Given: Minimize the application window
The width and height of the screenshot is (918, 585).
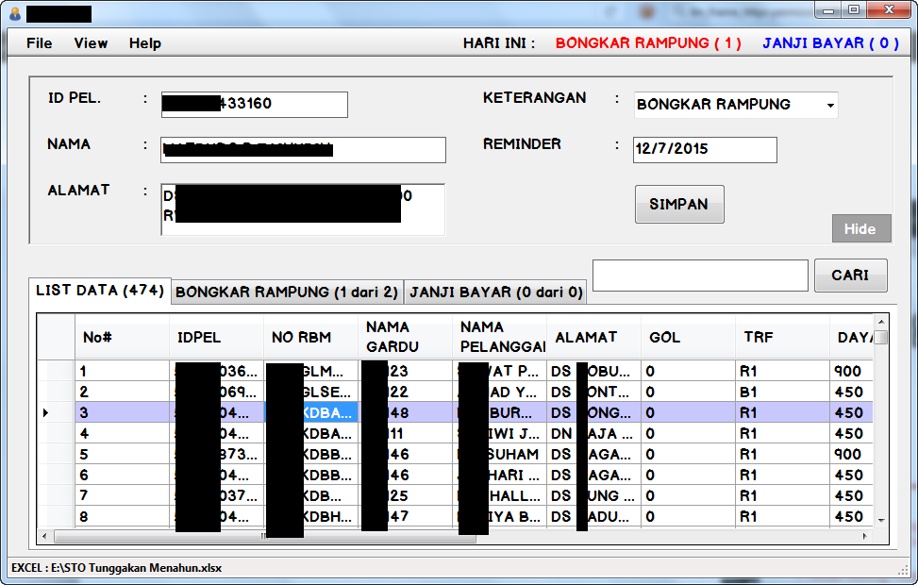Looking at the screenshot, I should pyautogui.click(x=828, y=10).
